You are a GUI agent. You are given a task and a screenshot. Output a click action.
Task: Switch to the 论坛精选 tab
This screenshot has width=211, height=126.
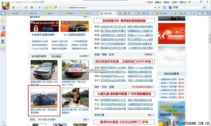[x=56, y=56]
